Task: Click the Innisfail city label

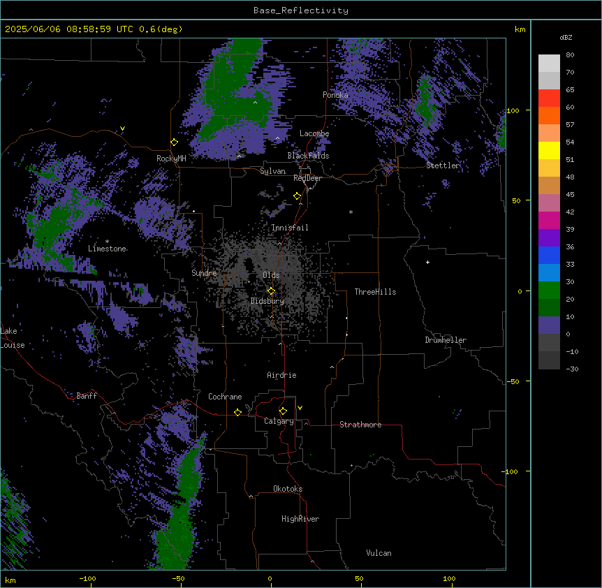Action: coord(290,228)
